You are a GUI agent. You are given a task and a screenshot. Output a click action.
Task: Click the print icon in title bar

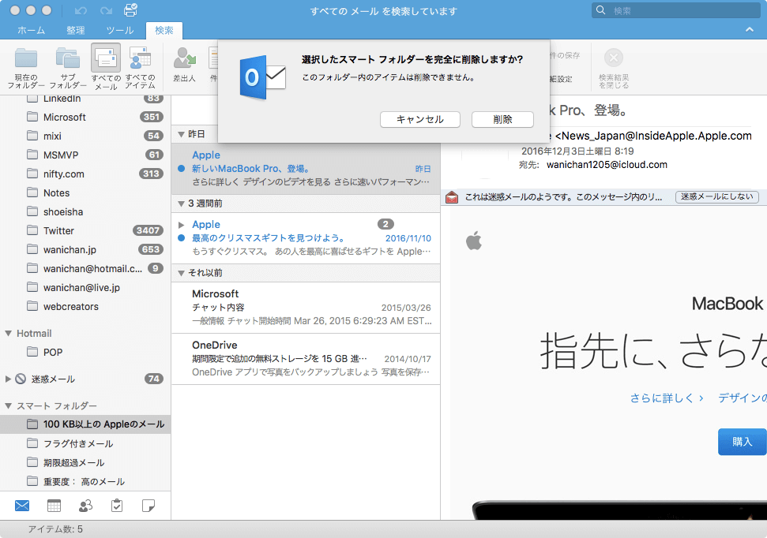(x=130, y=9)
